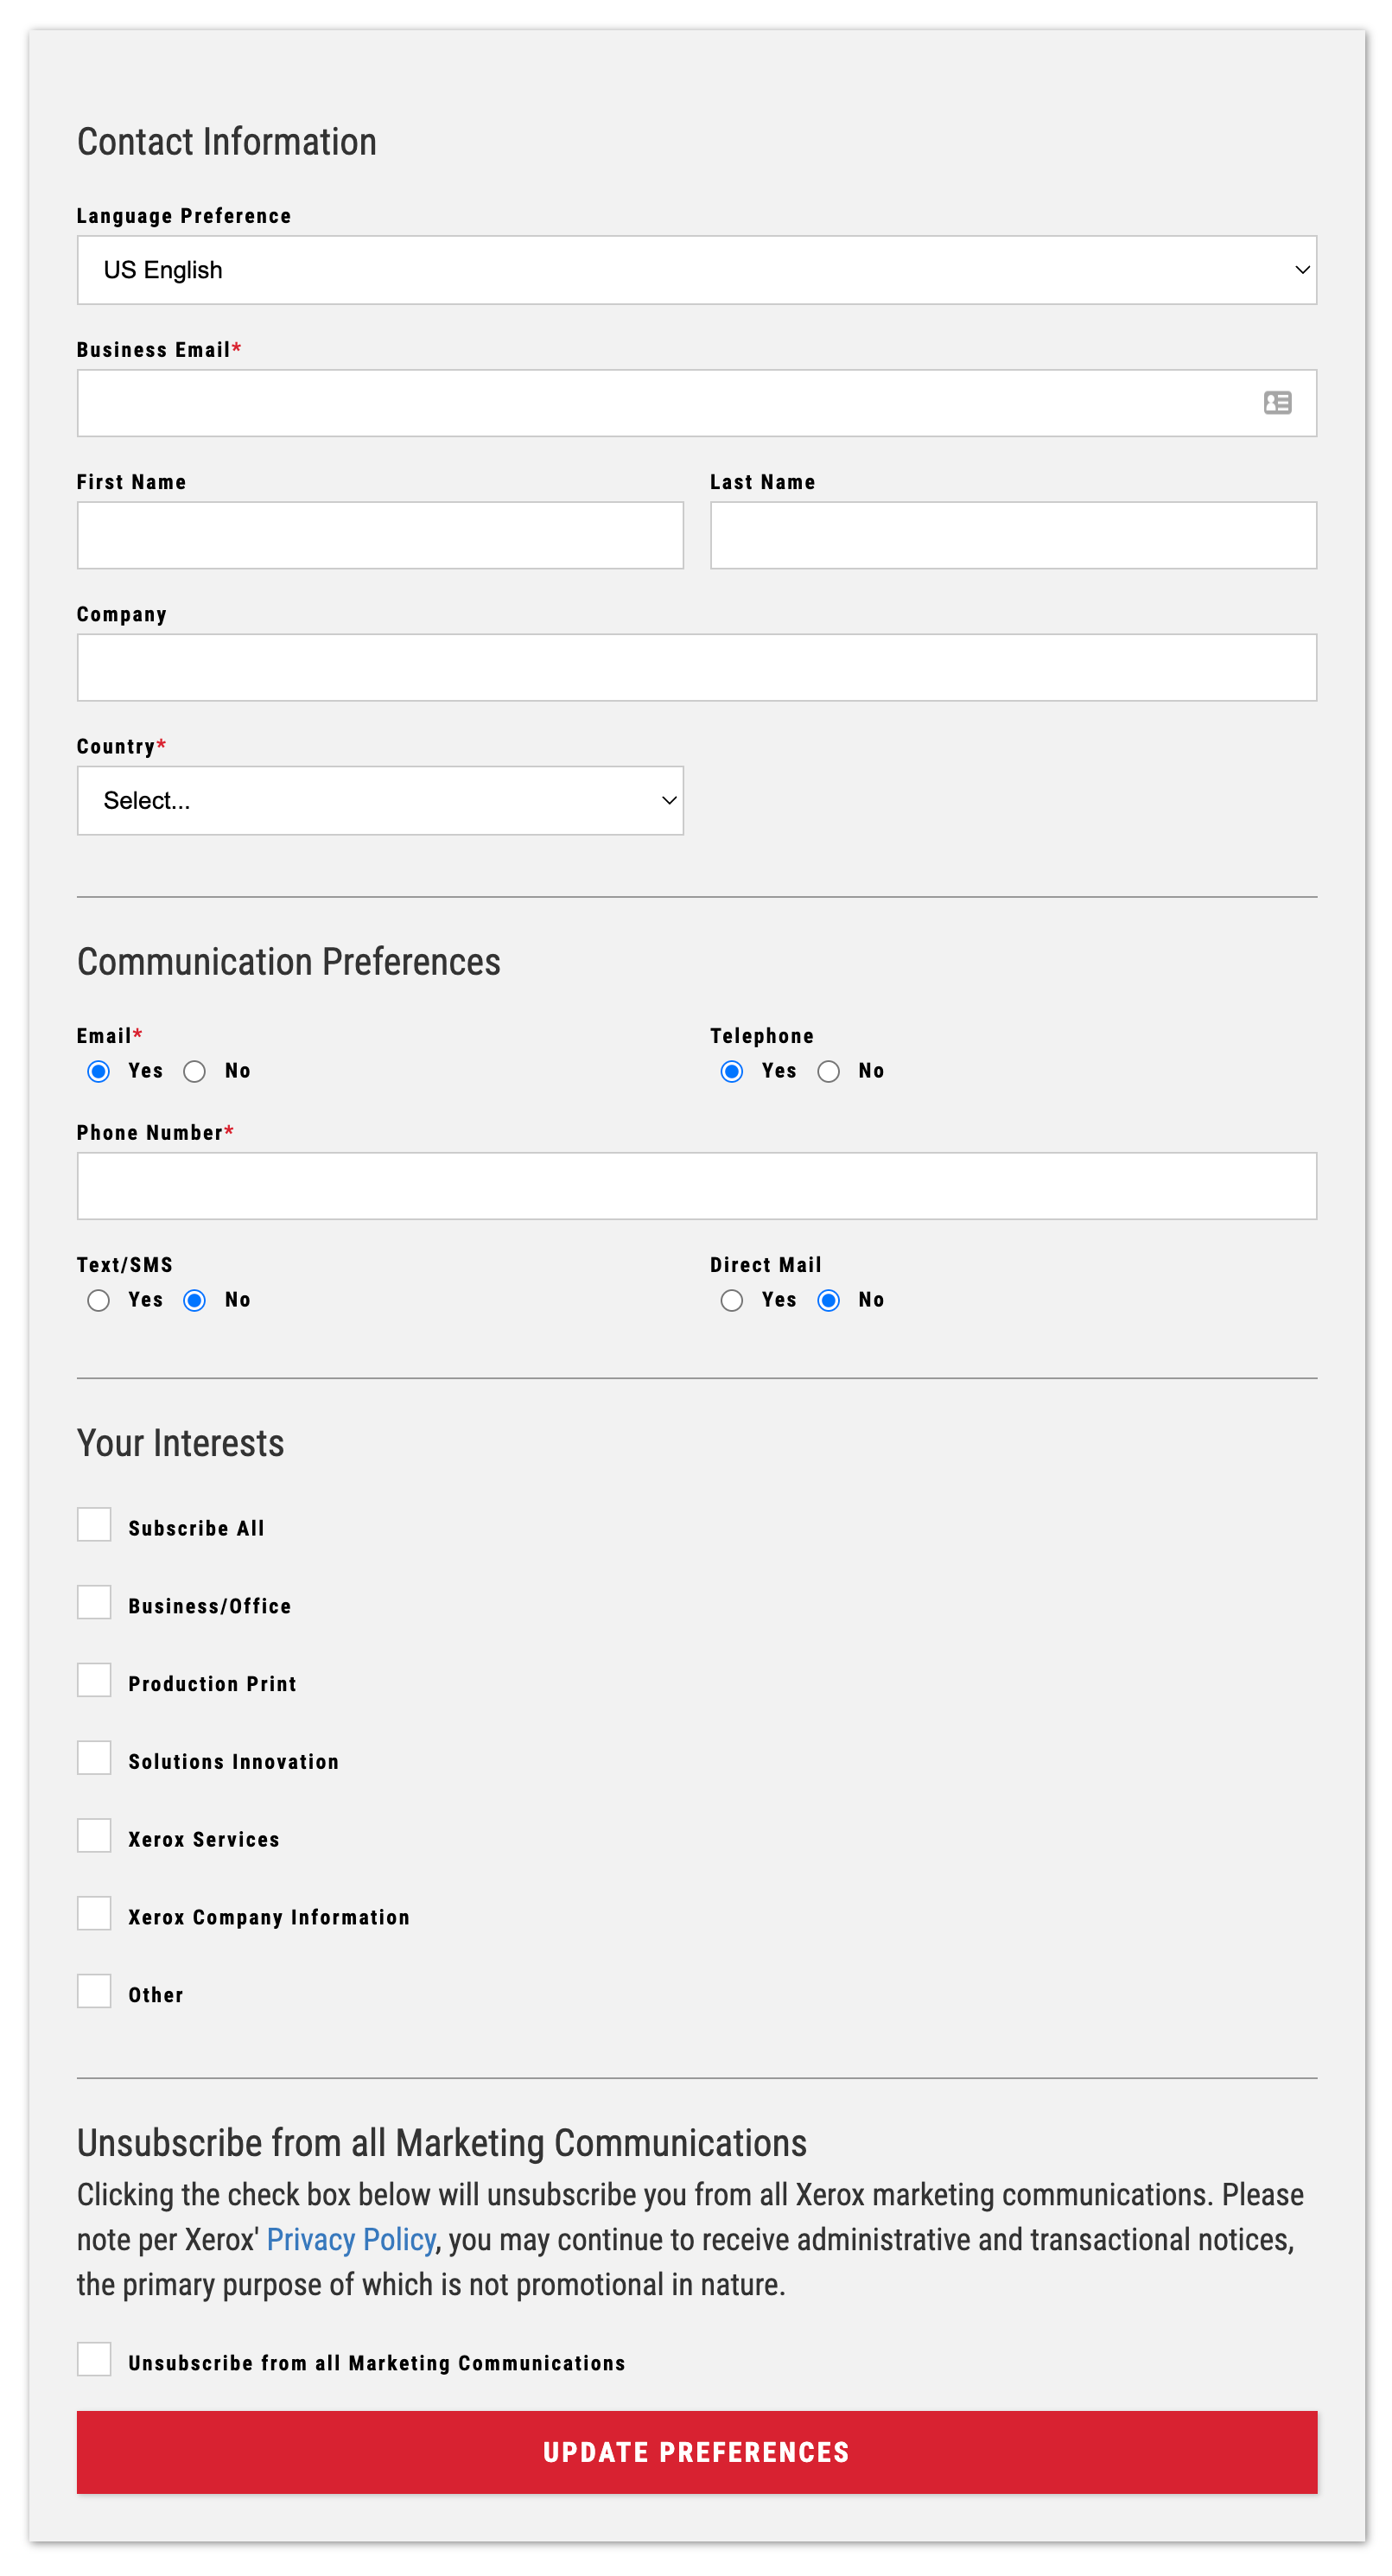Select the Production Print checkbox
Screen dimensions: 1392x2576
point(94,1680)
